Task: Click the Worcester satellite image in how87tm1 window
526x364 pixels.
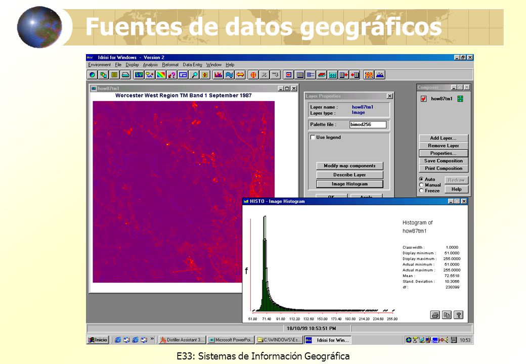Action: click(184, 192)
